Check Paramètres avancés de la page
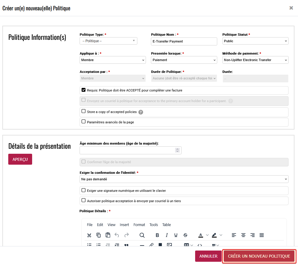 tap(84, 122)
